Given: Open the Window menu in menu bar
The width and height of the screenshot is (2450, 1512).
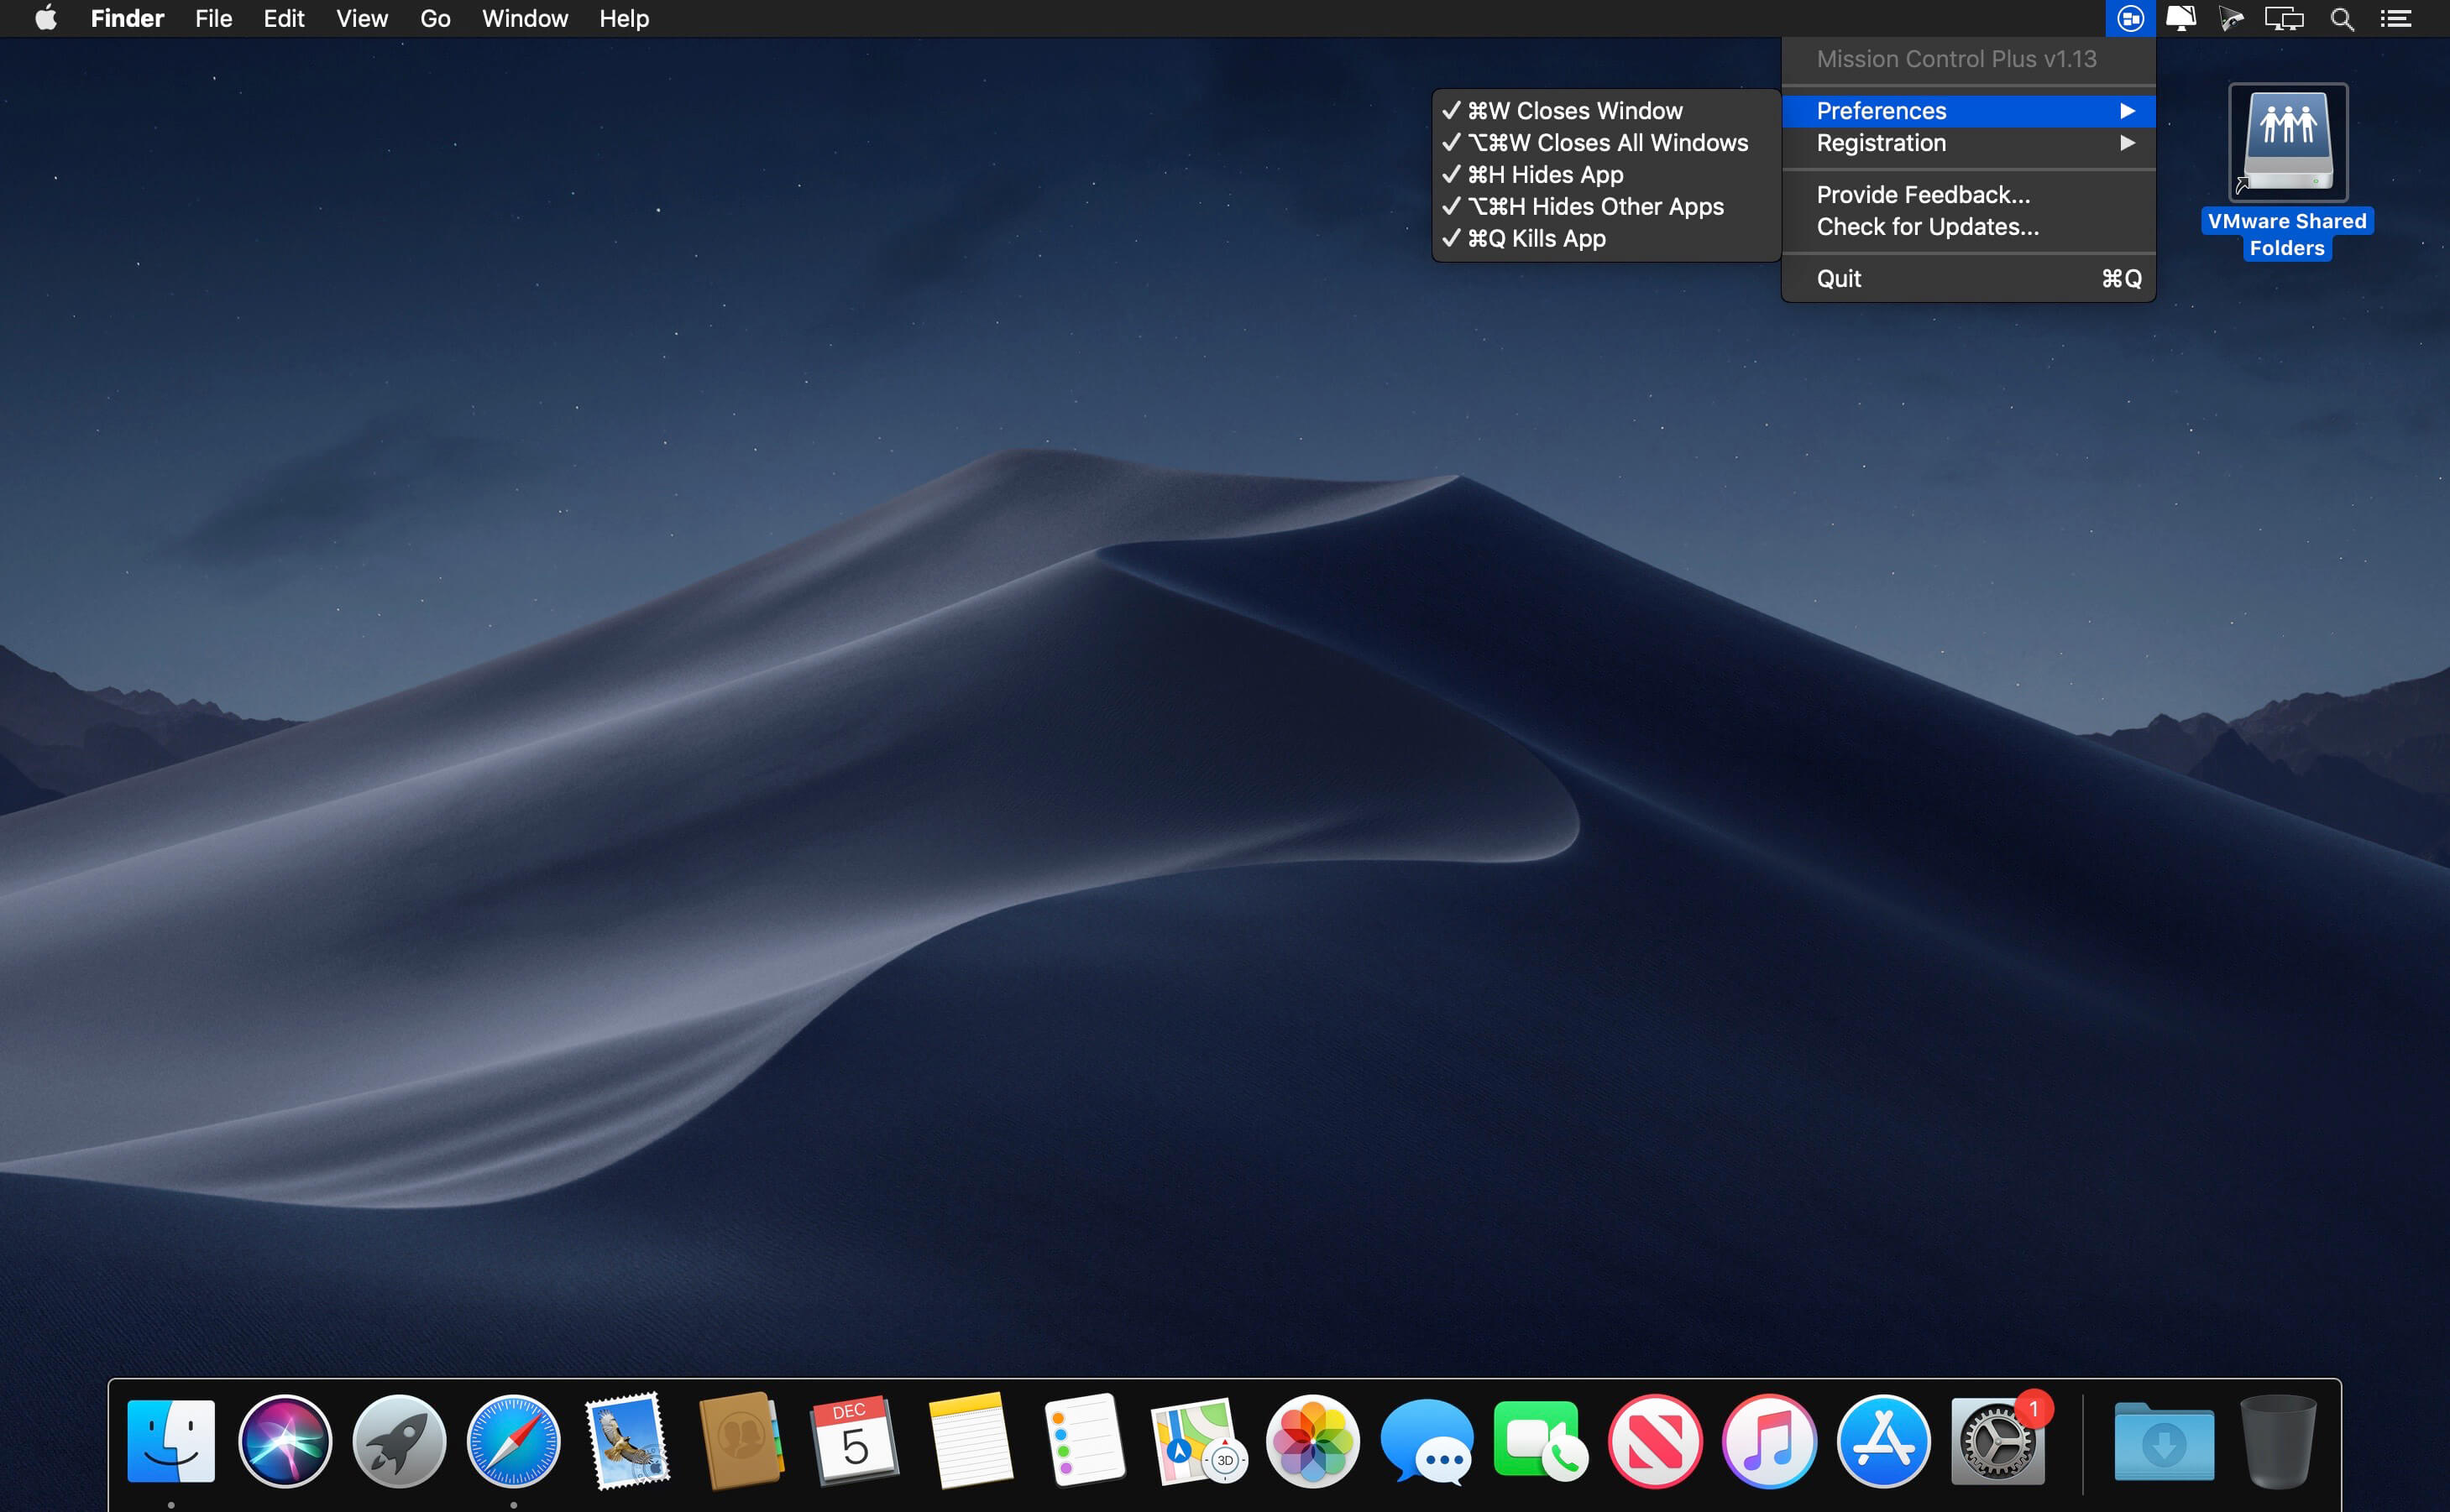Looking at the screenshot, I should 524,18.
